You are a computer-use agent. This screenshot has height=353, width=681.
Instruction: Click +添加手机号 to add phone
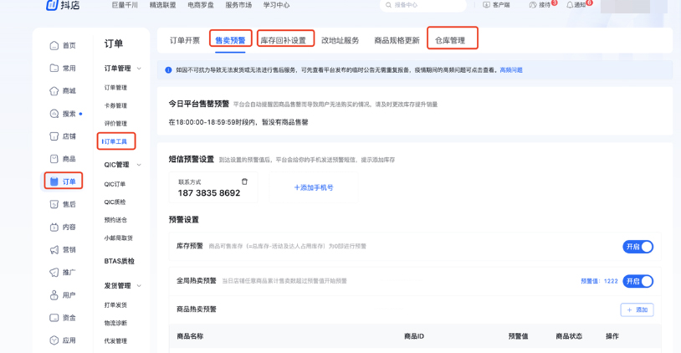coord(314,187)
